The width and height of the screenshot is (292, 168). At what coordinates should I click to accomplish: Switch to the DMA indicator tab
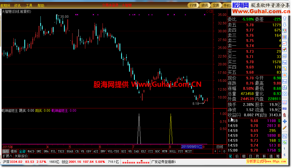46,151
